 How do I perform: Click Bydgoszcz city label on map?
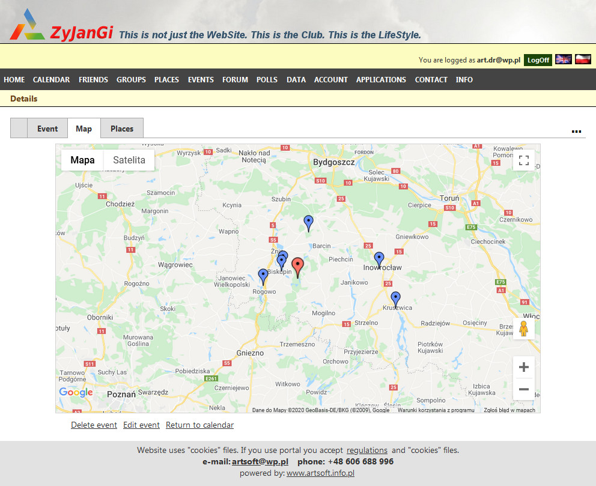[x=333, y=162]
